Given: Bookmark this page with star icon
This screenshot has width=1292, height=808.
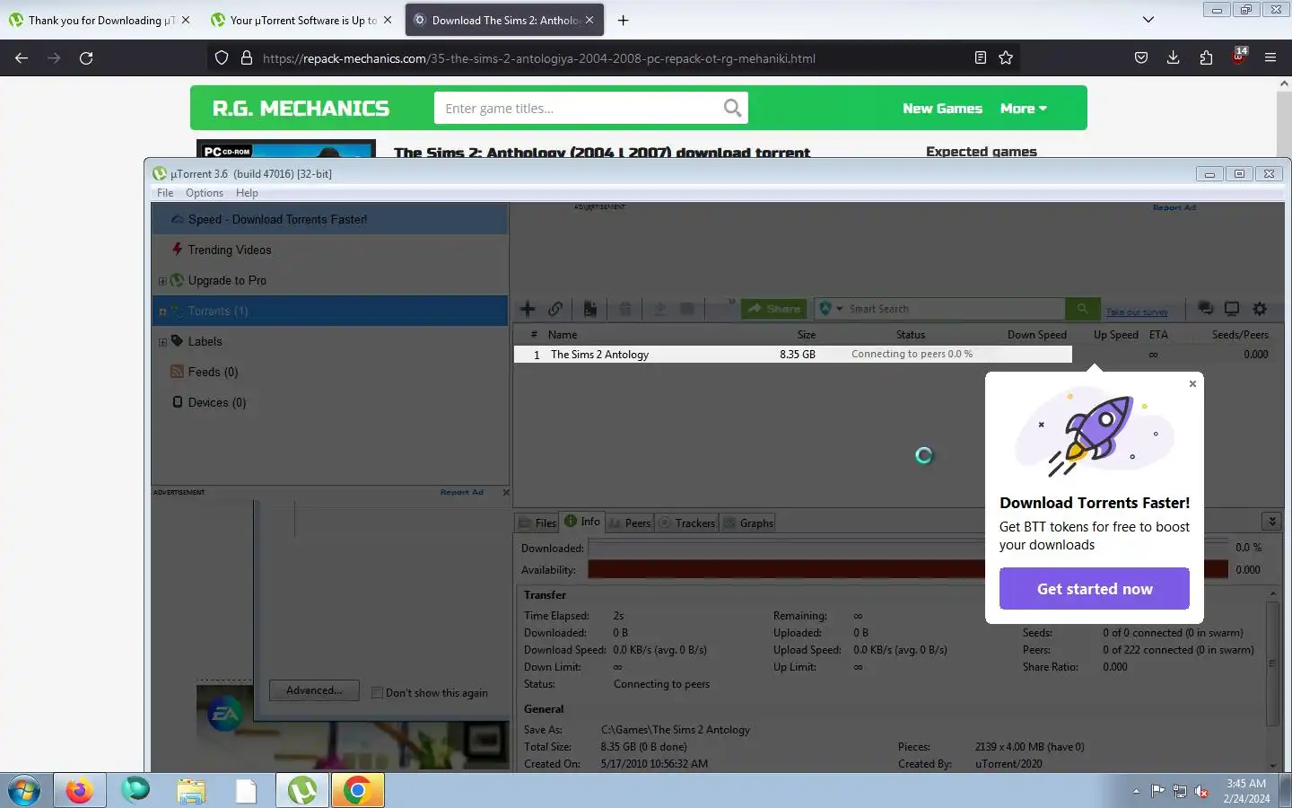Looking at the screenshot, I should [1006, 58].
